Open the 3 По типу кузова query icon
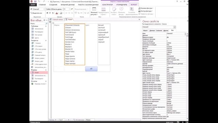The height and width of the screenshot is (123, 218). click(32, 49)
